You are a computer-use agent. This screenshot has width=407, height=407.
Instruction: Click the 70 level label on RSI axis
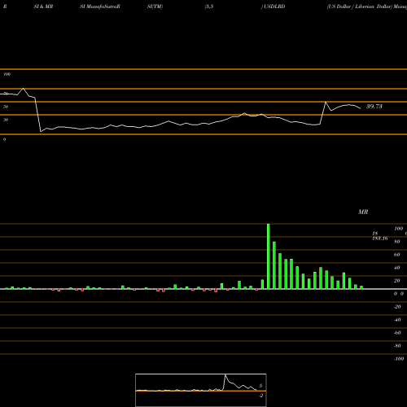(x=6, y=94)
